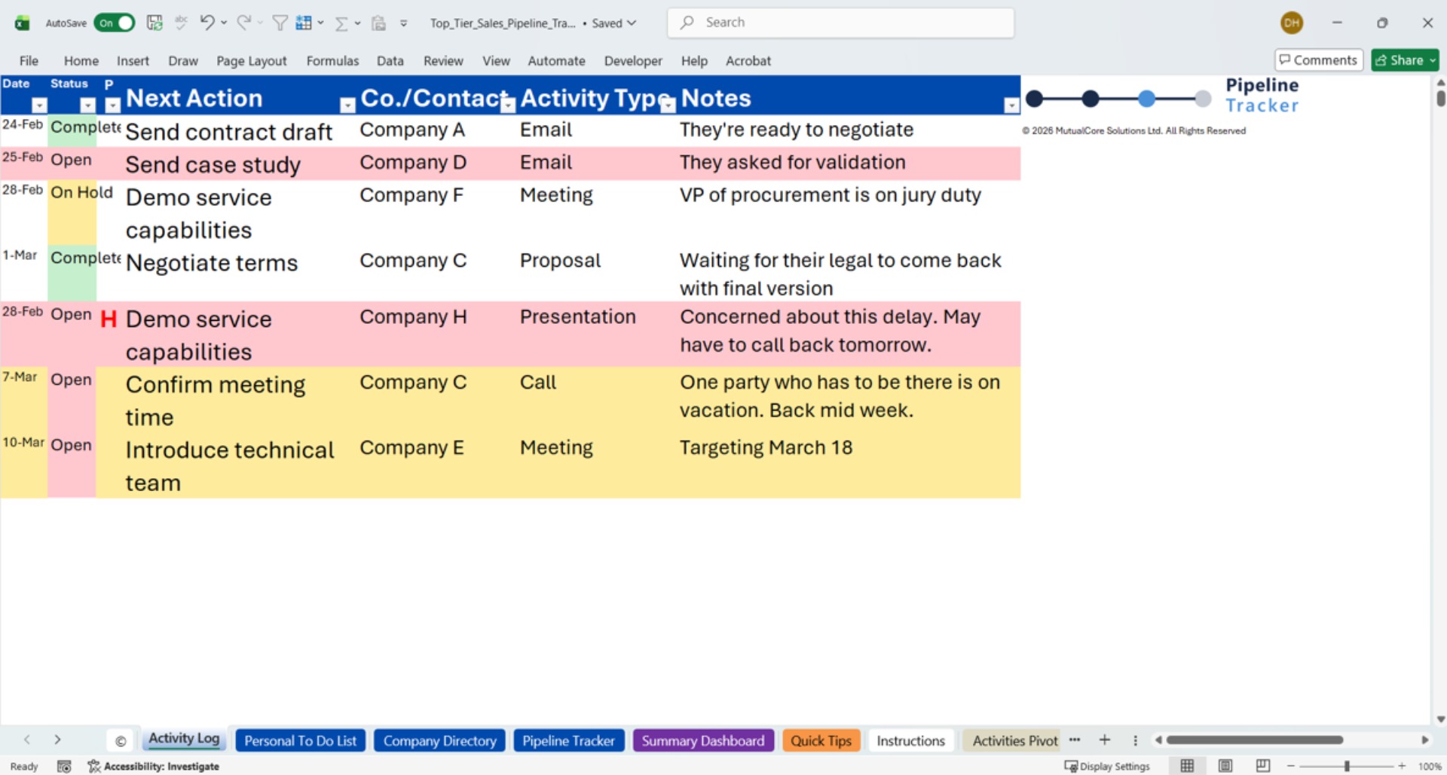The height and width of the screenshot is (775, 1447).
Task: Click inside the Search box
Action: click(840, 23)
